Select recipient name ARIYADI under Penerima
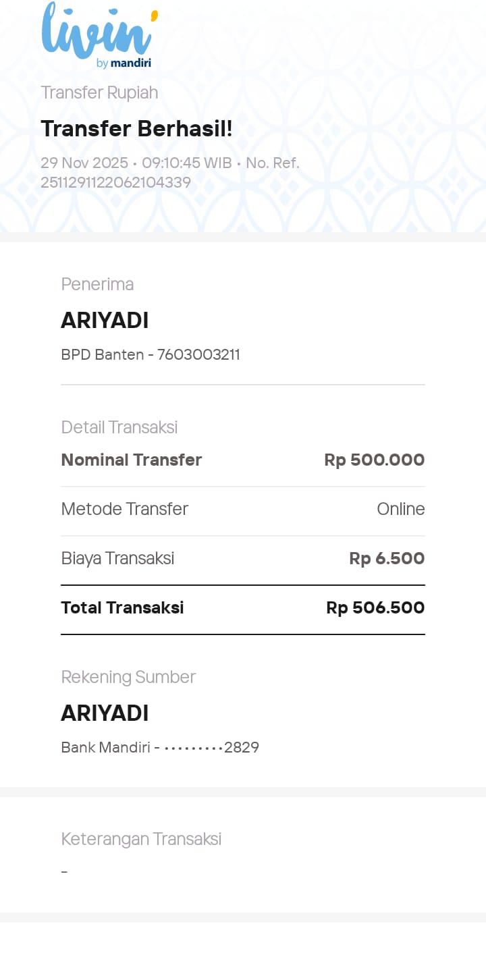 [105, 321]
